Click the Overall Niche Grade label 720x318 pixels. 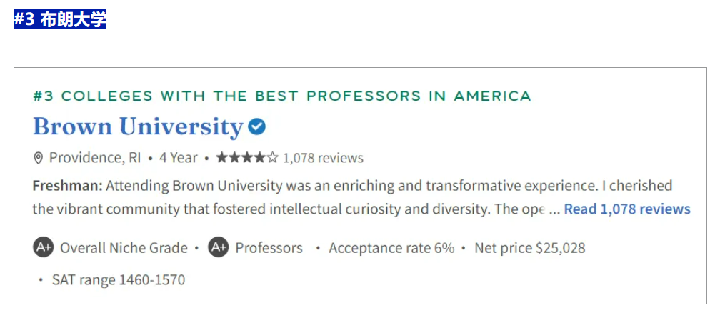[124, 248]
